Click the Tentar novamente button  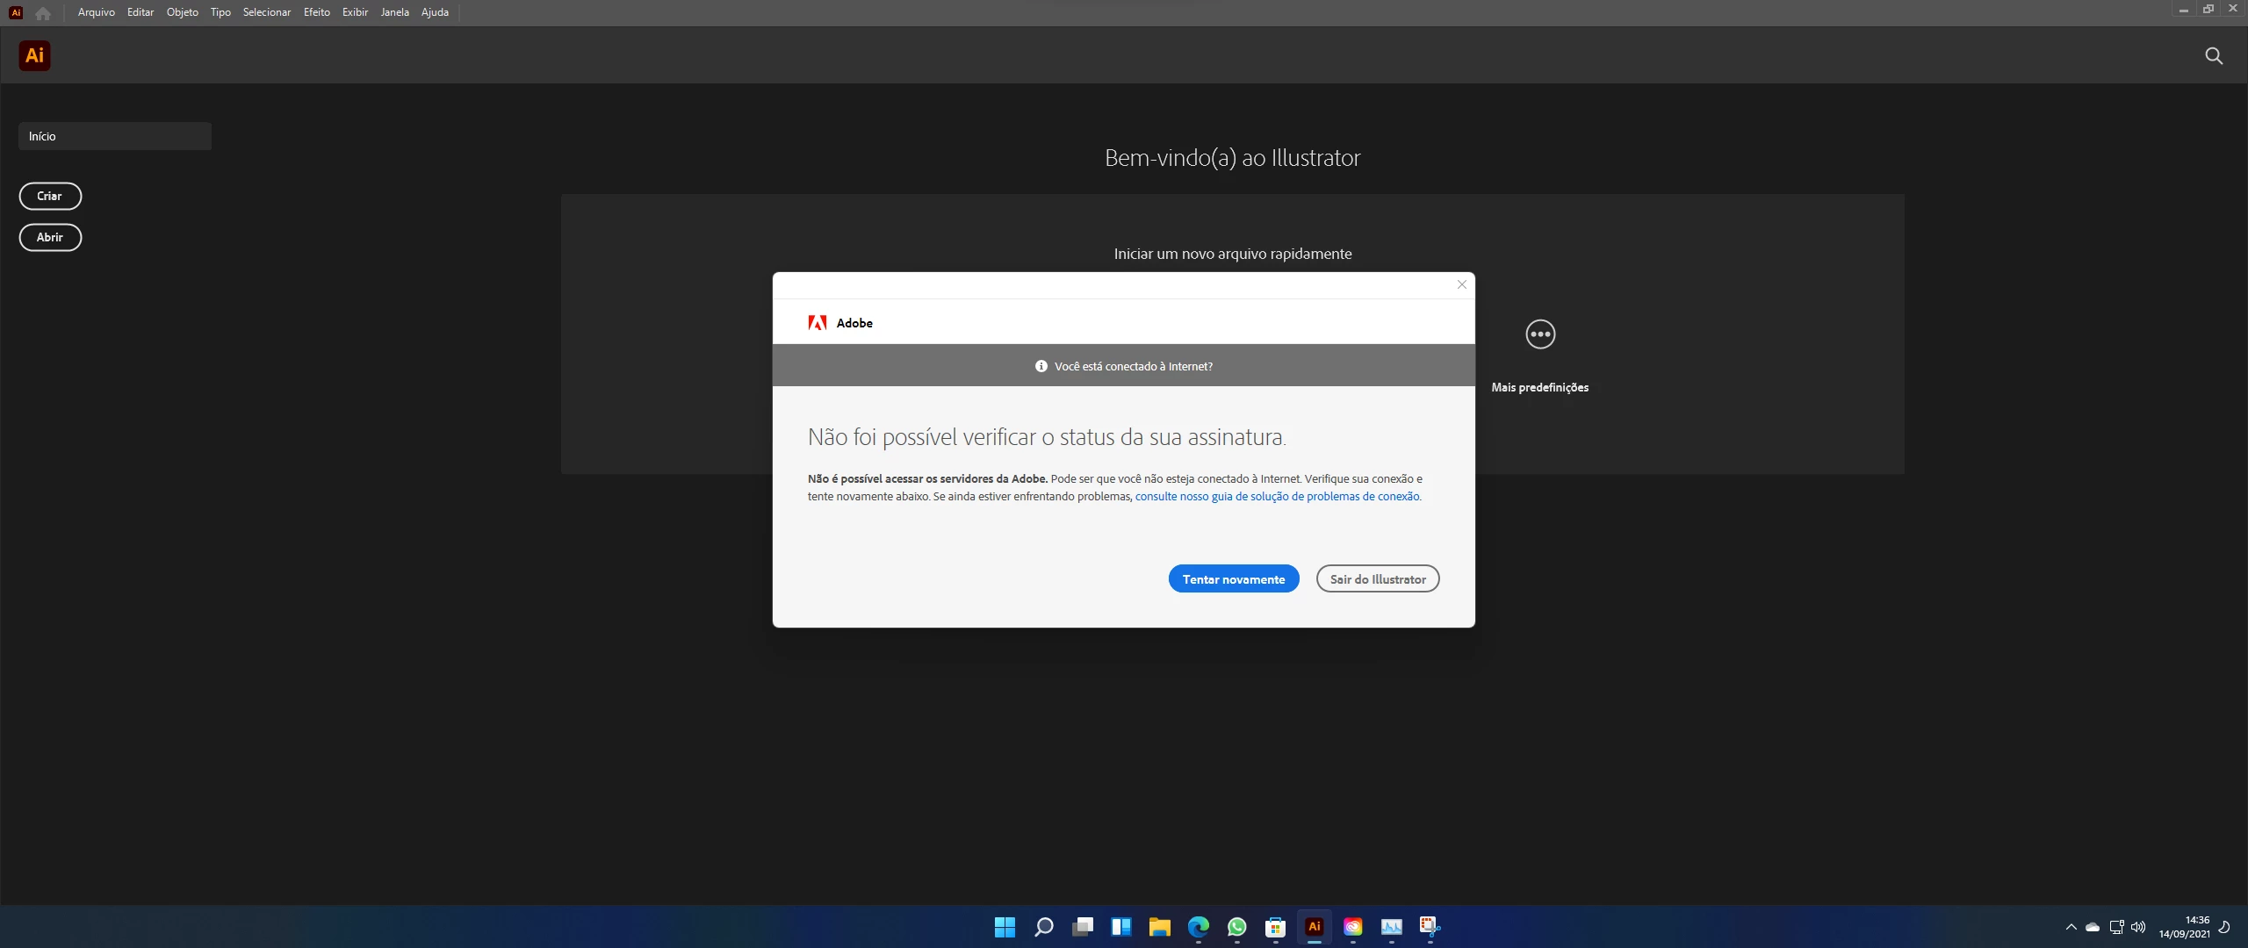pyautogui.click(x=1233, y=579)
